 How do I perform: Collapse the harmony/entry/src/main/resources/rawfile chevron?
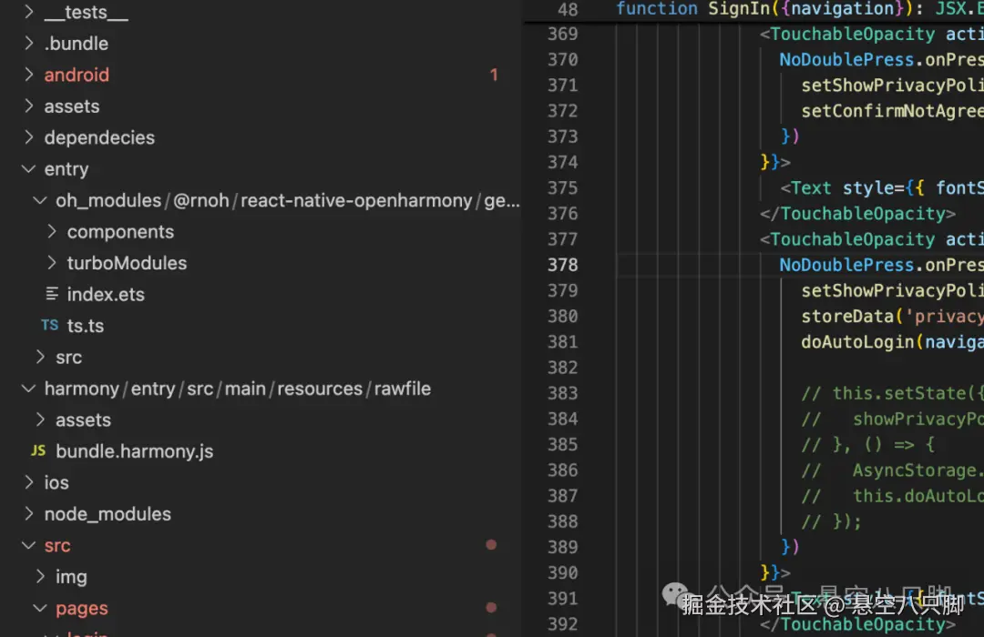[x=28, y=388]
